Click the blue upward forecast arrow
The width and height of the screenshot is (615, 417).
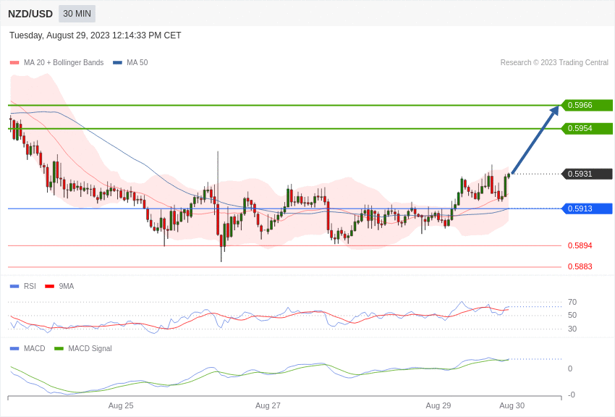tap(535, 139)
